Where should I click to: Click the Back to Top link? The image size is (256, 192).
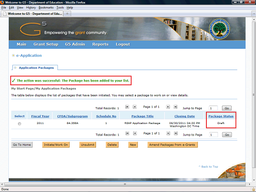(208, 166)
